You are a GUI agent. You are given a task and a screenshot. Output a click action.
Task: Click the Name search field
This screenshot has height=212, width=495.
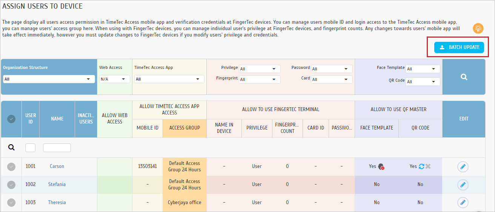pyautogui.click(x=57, y=148)
